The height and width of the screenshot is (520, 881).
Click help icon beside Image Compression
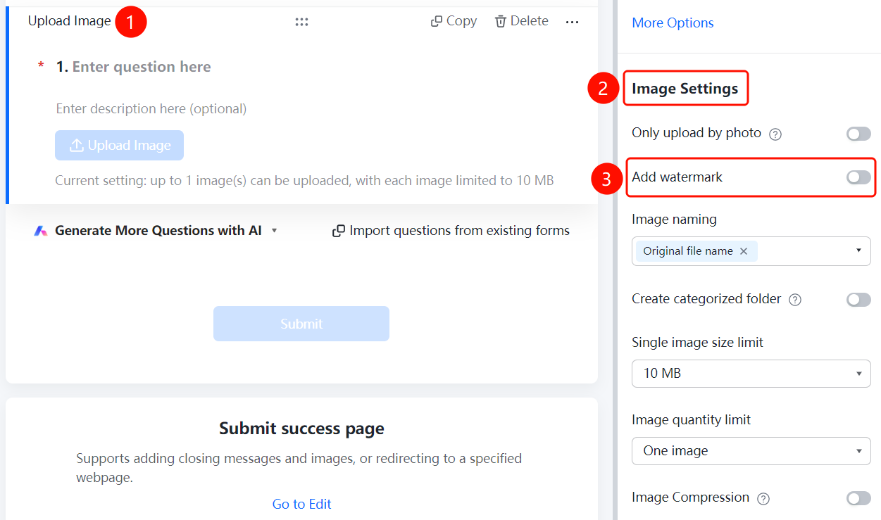(763, 498)
